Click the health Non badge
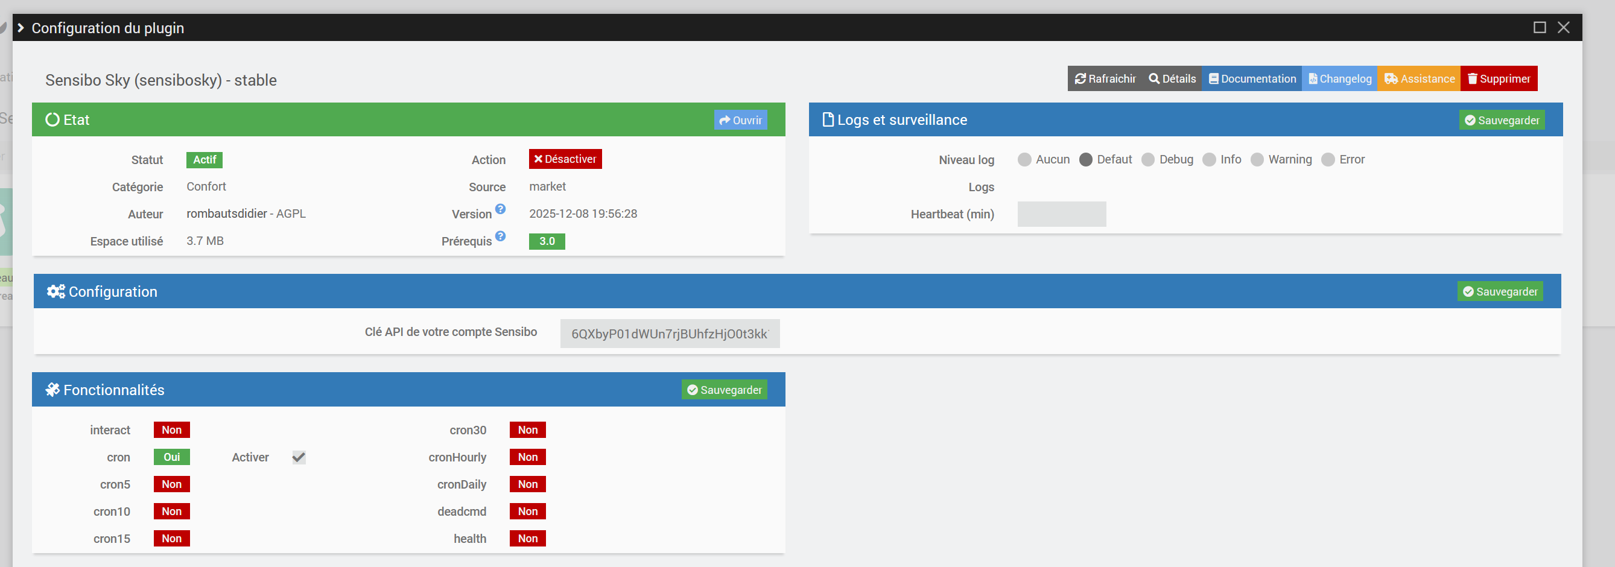1615x567 pixels. [528, 539]
